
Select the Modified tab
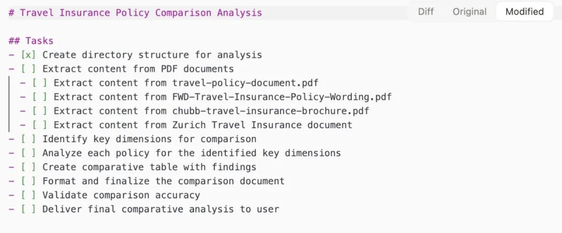tap(525, 11)
